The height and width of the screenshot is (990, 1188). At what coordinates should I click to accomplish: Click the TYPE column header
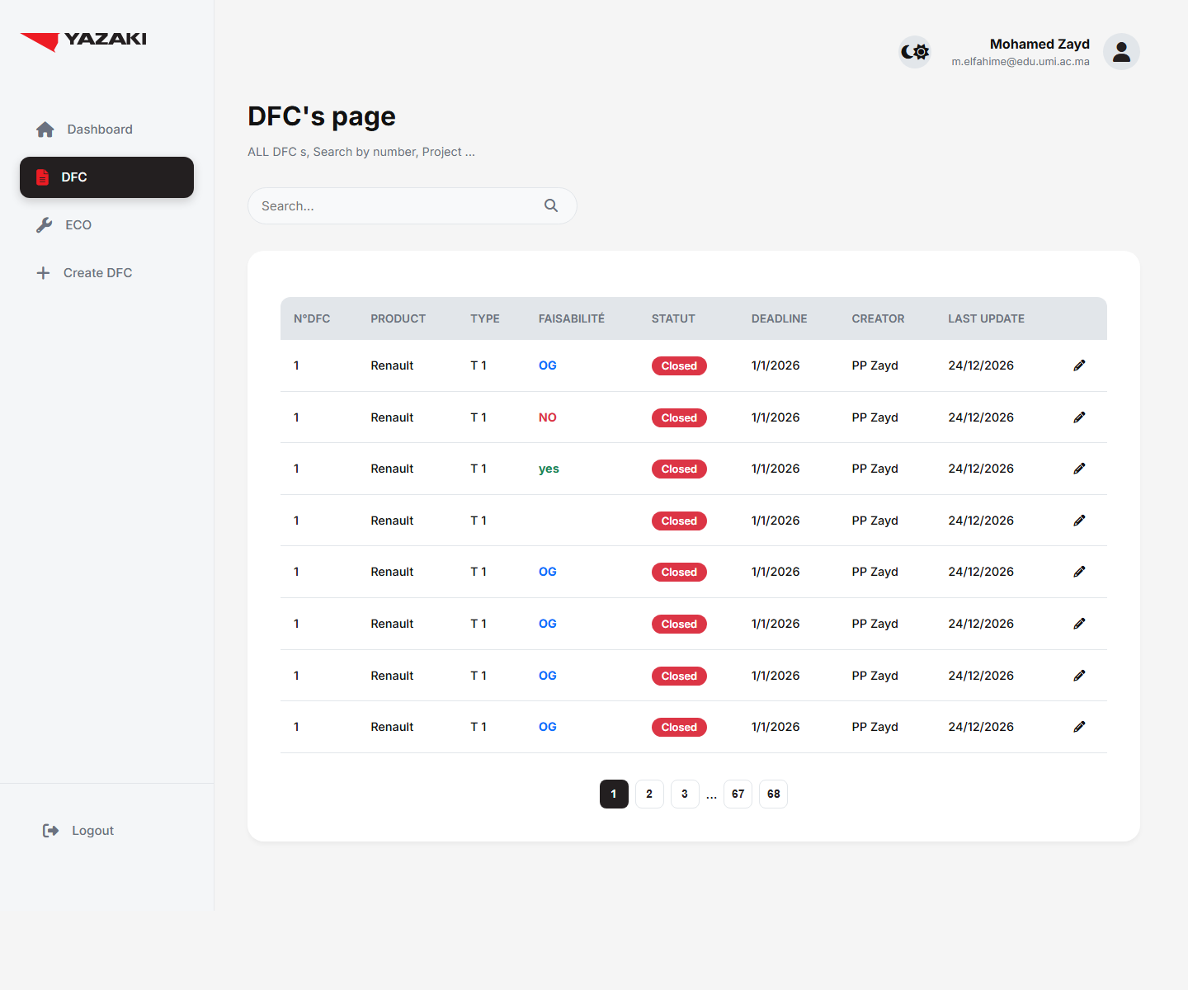[485, 318]
